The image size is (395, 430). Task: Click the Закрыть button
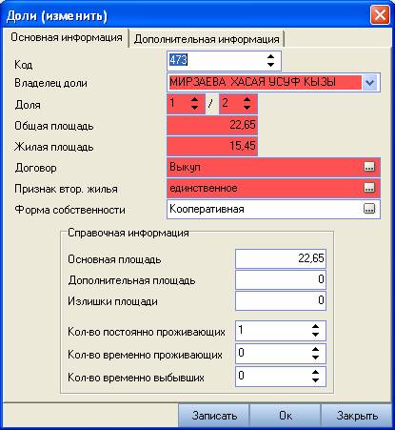357,416
